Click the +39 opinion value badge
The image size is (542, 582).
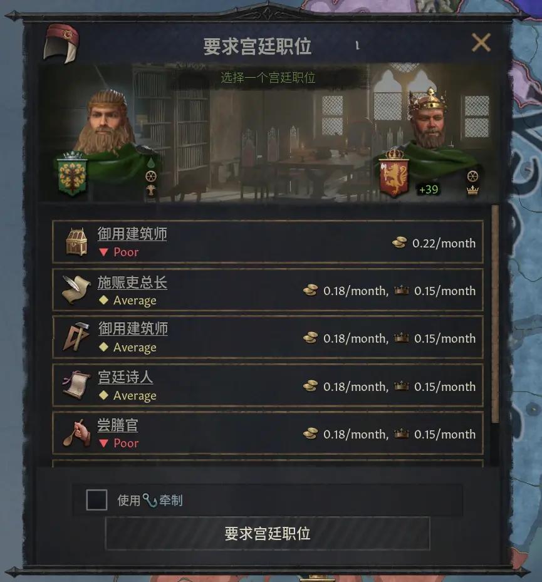(x=428, y=190)
